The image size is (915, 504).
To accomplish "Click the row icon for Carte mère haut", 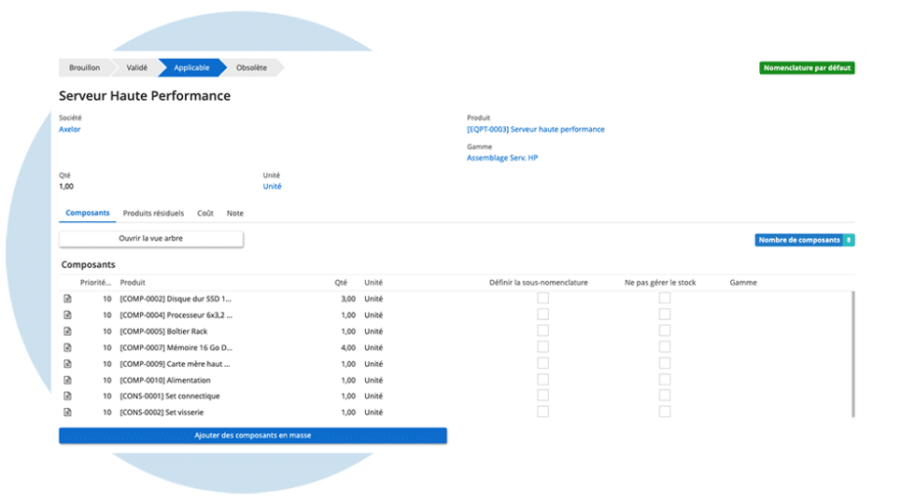I will [x=67, y=364].
